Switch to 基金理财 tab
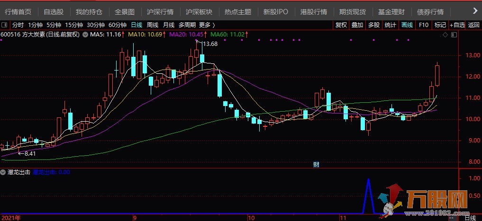This screenshot has width=482, height=221. tap(391, 12)
